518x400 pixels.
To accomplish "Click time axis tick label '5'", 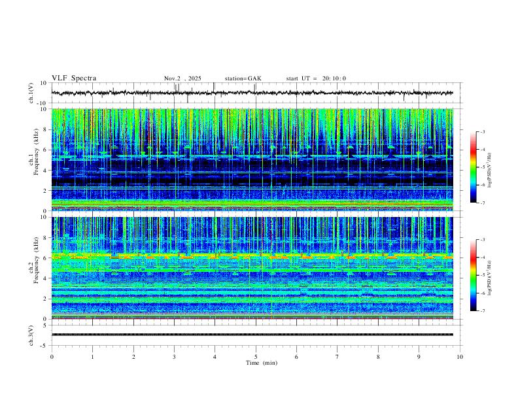I will point(256,357).
